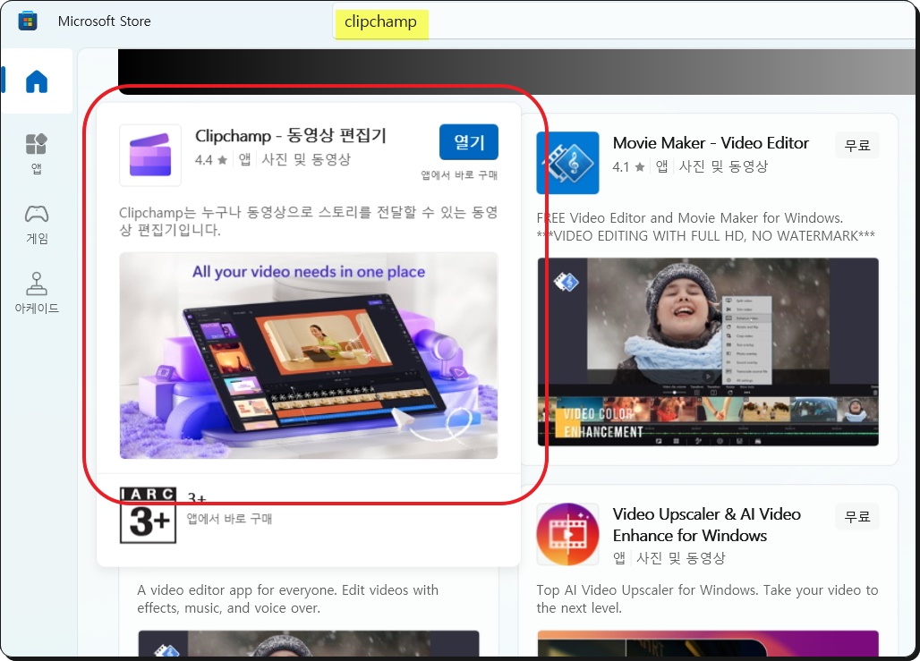Click the Microsoft Store logo icon
This screenshot has width=920, height=661.
coord(28,21)
